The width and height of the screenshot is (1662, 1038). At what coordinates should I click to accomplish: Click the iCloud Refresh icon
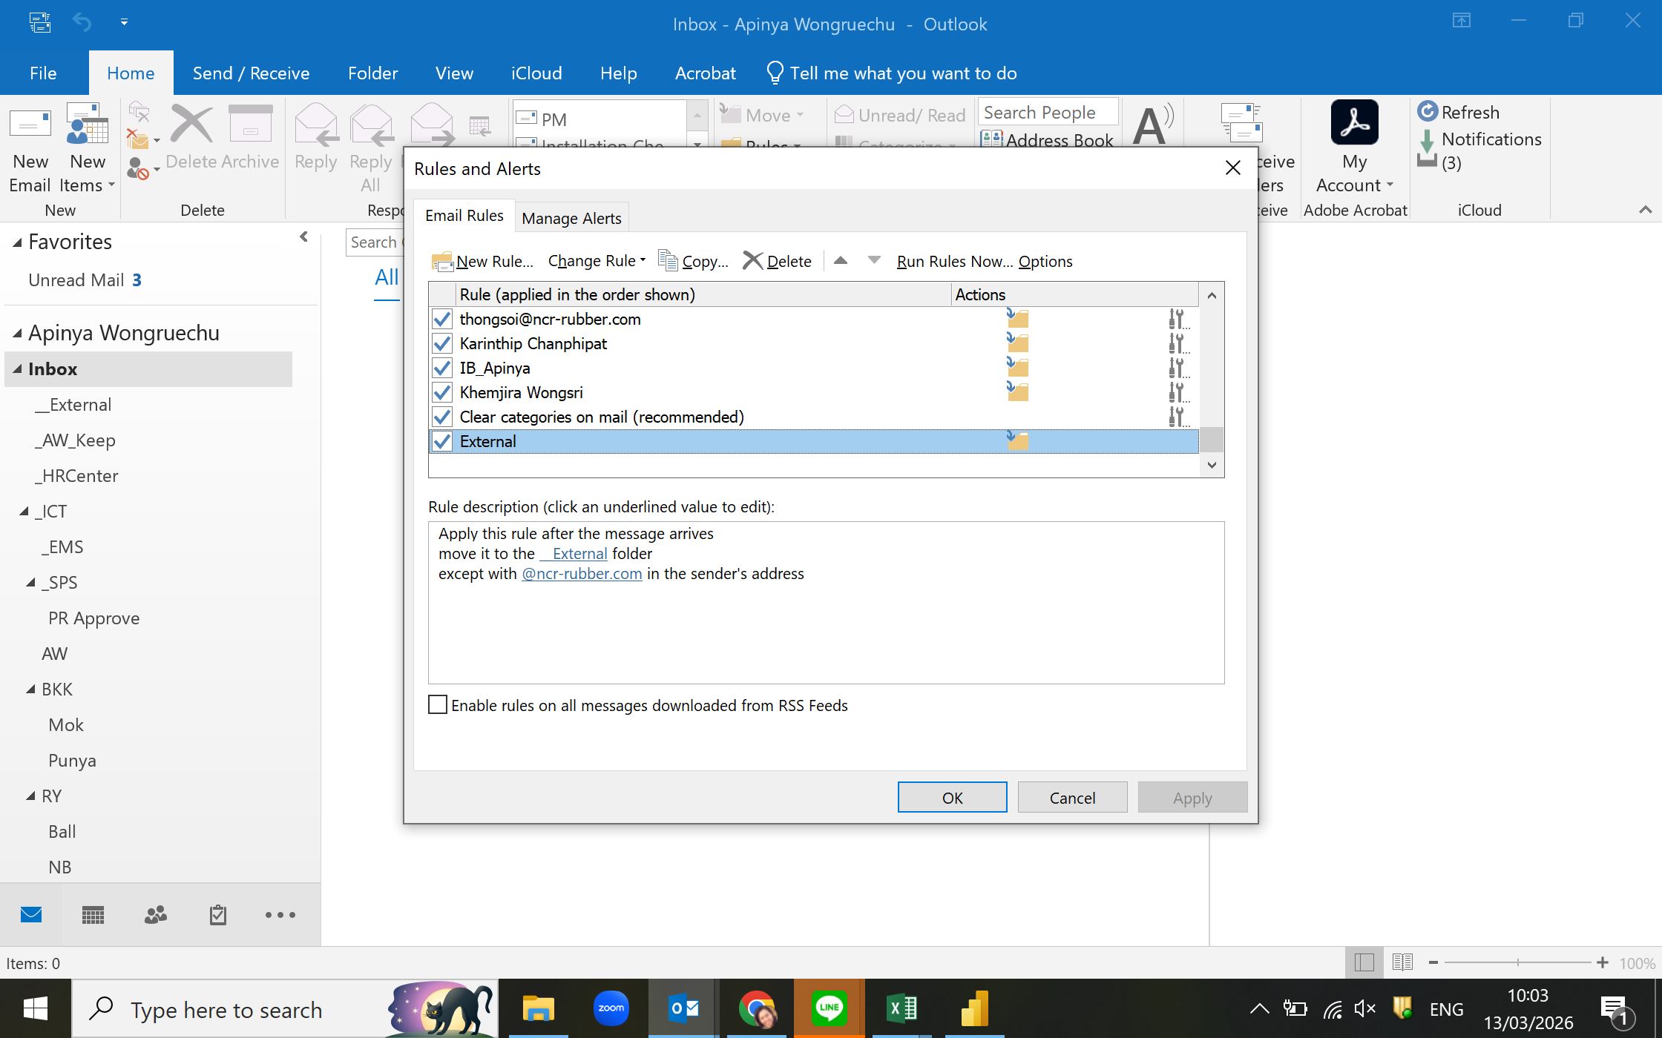[x=1427, y=112]
